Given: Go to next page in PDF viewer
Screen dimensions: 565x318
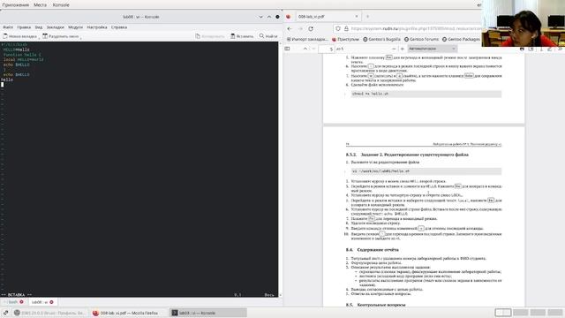Looking at the screenshot, I should click(313, 49).
